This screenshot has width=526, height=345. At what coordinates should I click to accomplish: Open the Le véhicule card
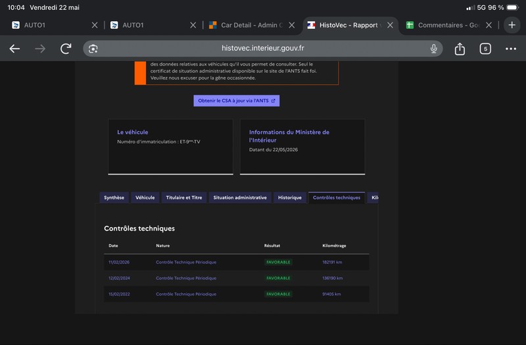[170, 147]
